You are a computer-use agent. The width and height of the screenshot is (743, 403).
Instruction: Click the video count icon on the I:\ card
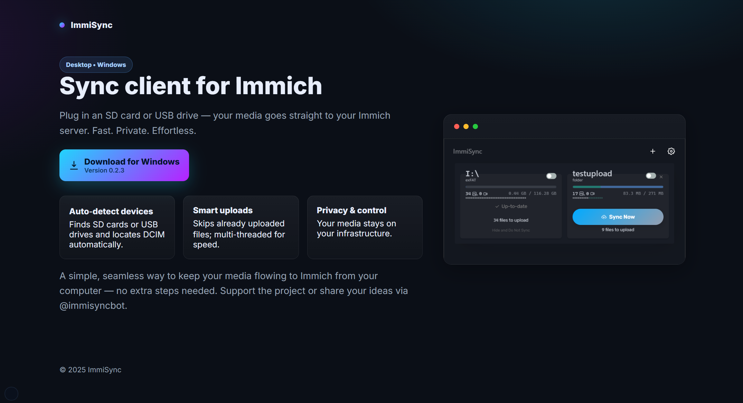tap(486, 194)
